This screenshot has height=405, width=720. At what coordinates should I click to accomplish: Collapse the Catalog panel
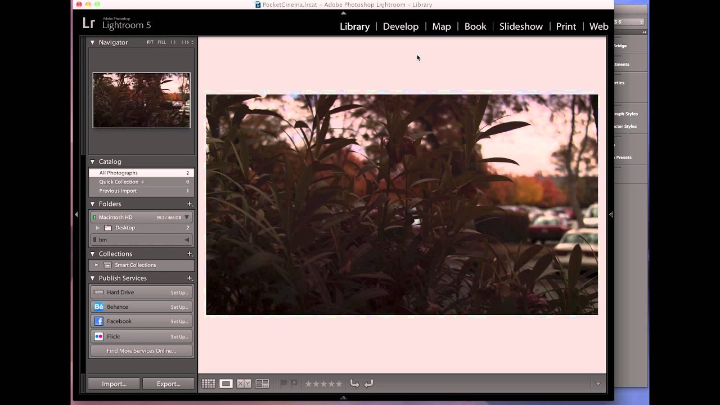(92, 162)
